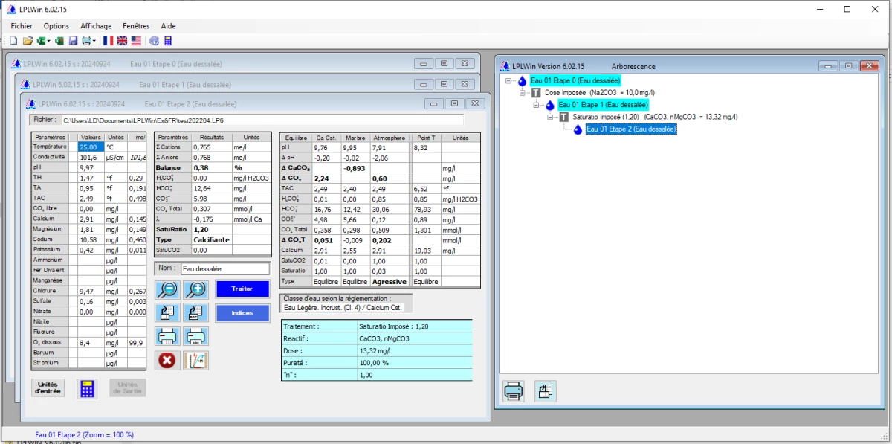Switch language with the US flag
The image size is (892, 444).
137,41
